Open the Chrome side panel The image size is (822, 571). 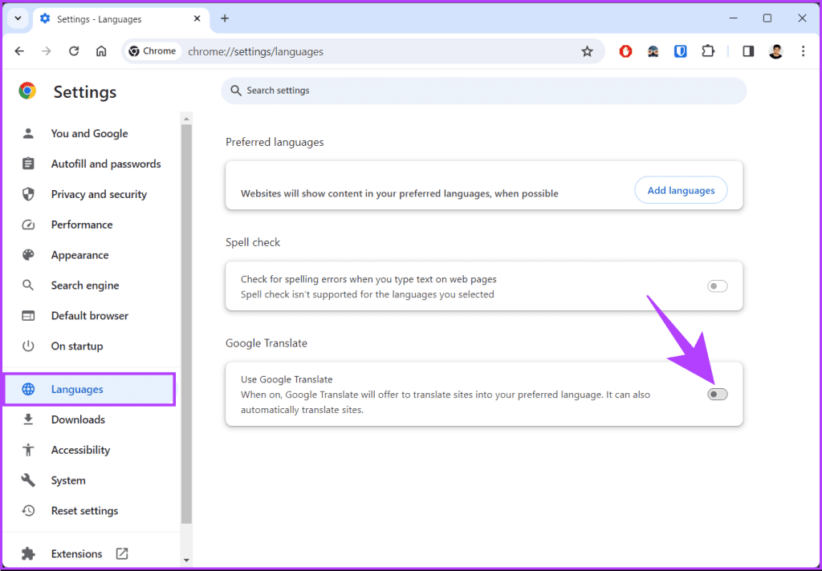[x=747, y=51]
